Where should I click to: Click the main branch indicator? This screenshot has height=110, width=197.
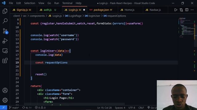(x=14, y=108)
